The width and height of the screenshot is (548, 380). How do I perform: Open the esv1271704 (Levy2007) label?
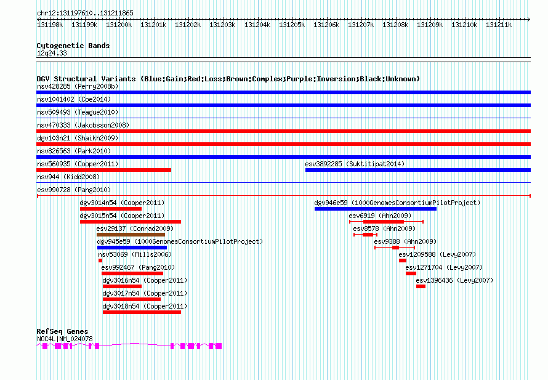[x=444, y=267]
